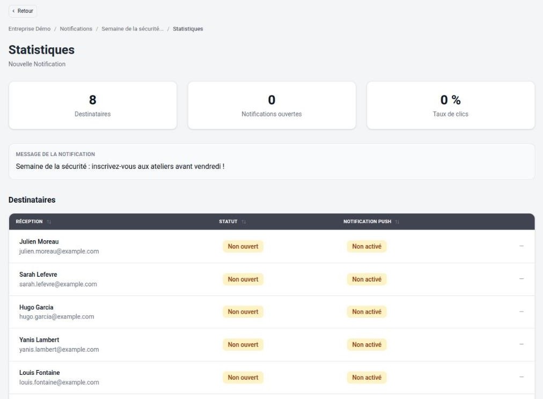
Task: Click the Réception column header
Action: pos(29,221)
